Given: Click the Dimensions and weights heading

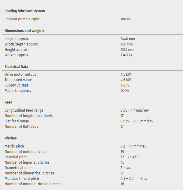Looking at the screenshot, I should pyautogui.click(x=25, y=31).
